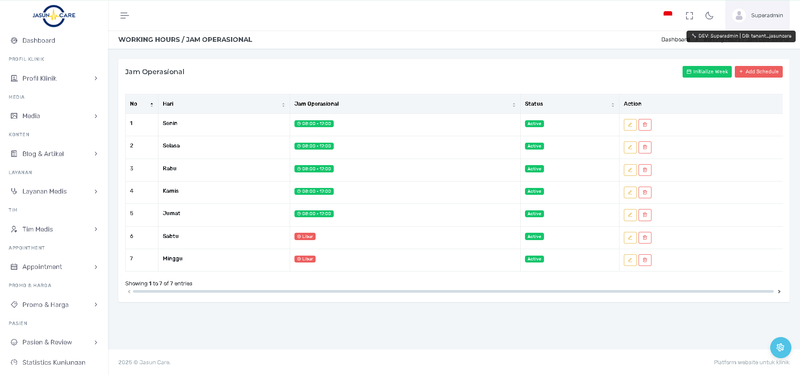Click the edit icon for Senin

630,125
